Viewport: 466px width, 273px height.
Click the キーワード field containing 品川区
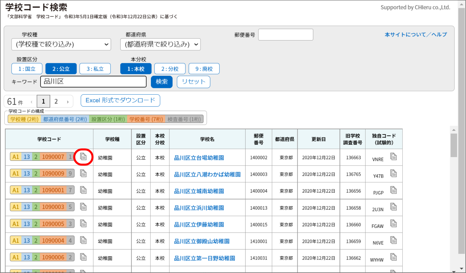click(94, 82)
